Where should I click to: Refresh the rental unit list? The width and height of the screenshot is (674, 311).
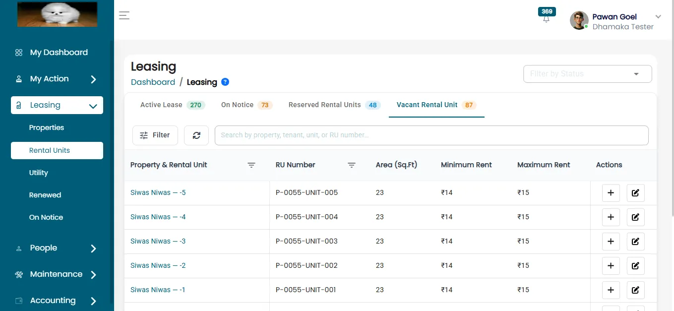click(196, 135)
